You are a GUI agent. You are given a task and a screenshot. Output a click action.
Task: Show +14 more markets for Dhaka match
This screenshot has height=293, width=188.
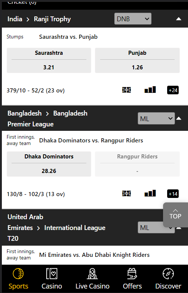(173, 194)
